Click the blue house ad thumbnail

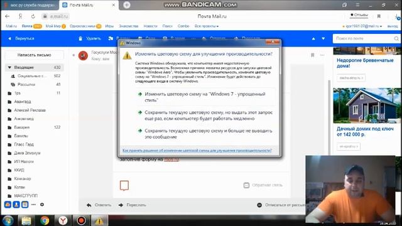367,105
